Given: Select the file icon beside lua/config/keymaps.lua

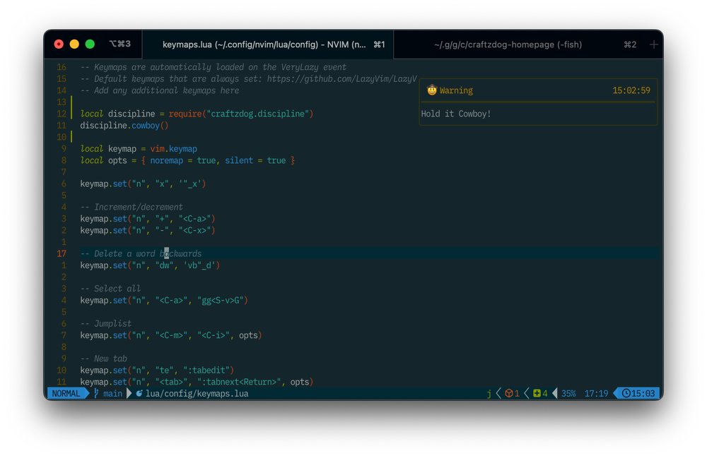Looking at the screenshot, I should click(x=141, y=393).
